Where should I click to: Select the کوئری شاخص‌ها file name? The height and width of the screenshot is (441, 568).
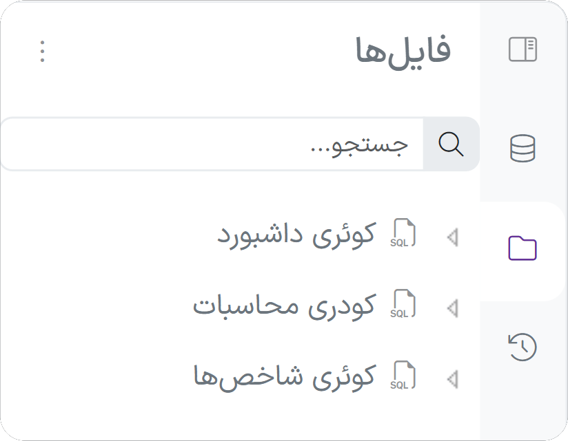pos(284,376)
